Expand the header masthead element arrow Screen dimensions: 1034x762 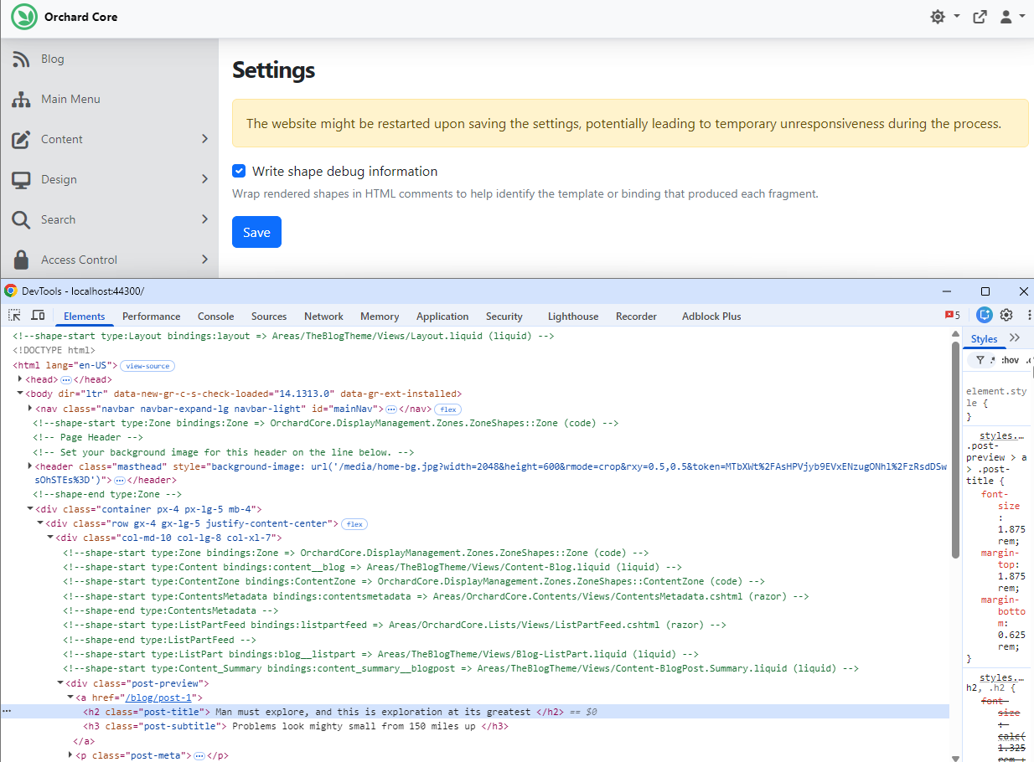click(x=30, y=466)
